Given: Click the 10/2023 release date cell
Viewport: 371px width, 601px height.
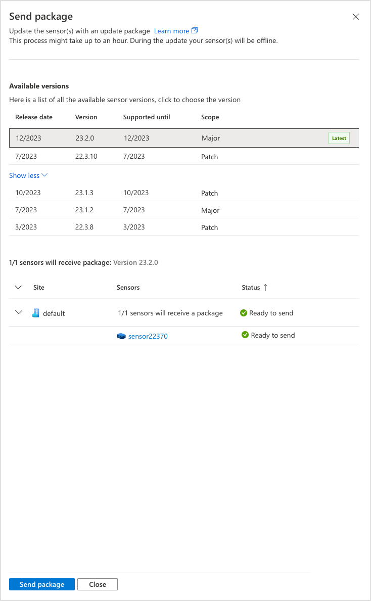Looking at the screenshot, I should tap(28, 193).
